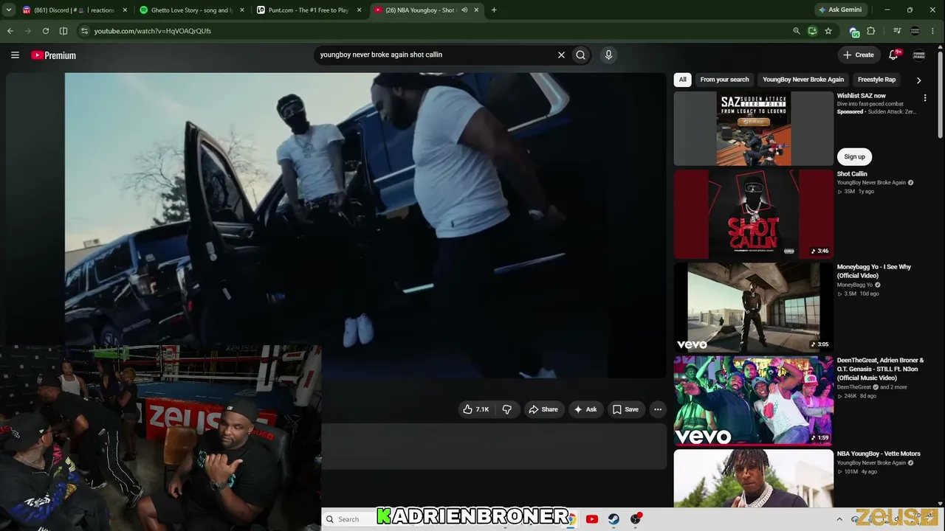Open the tab search dropdown
This screenshot has height=531, width=945.
pos(9,10)
